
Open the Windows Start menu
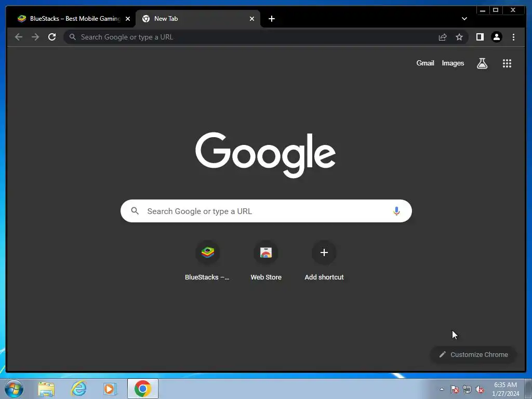[14, 389]
